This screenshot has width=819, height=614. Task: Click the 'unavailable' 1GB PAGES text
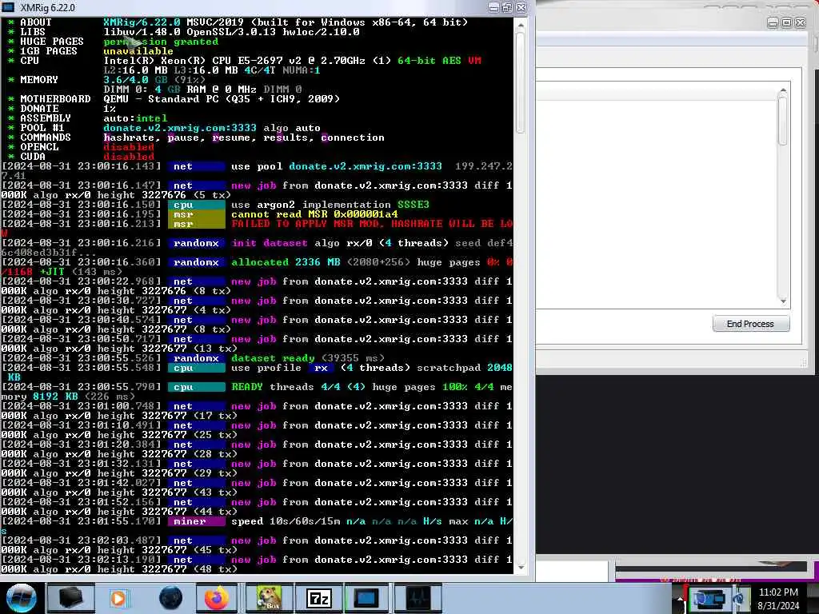click(x=138, y=51)
